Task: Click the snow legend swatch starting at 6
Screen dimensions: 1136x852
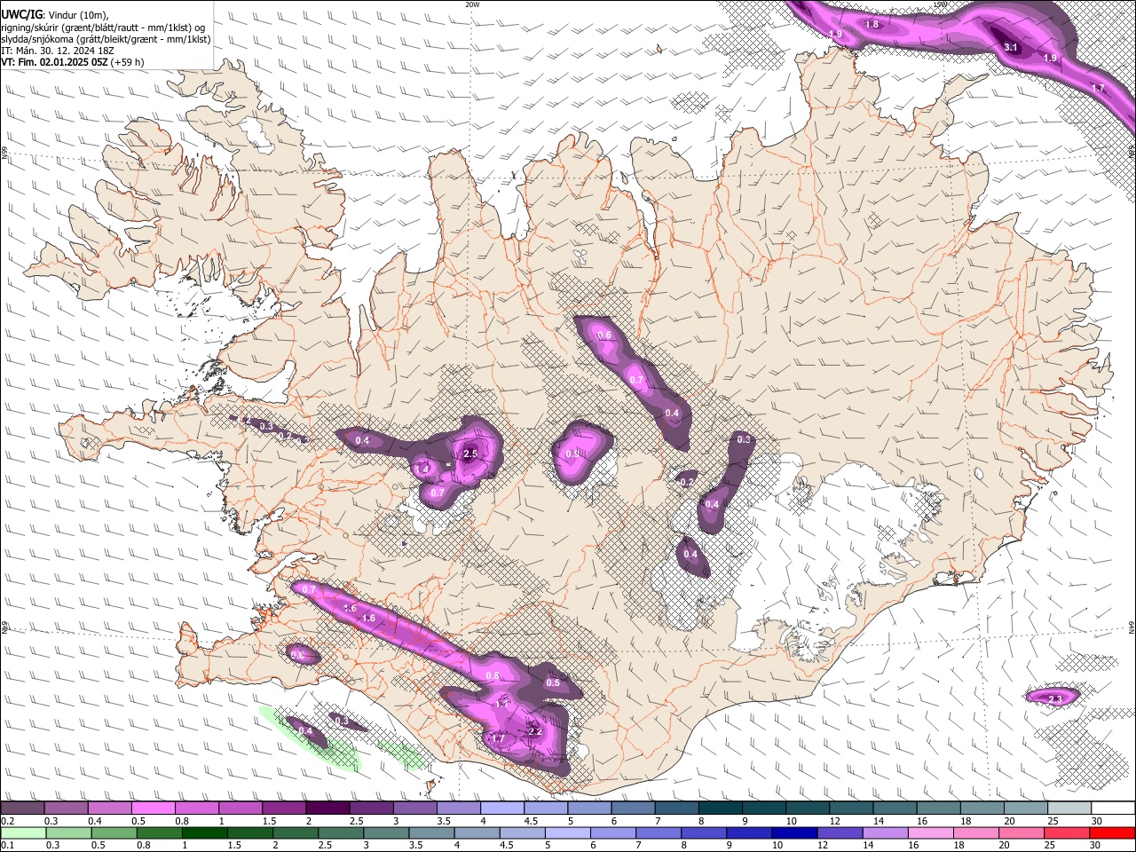Action: click(x=632, y=809)
